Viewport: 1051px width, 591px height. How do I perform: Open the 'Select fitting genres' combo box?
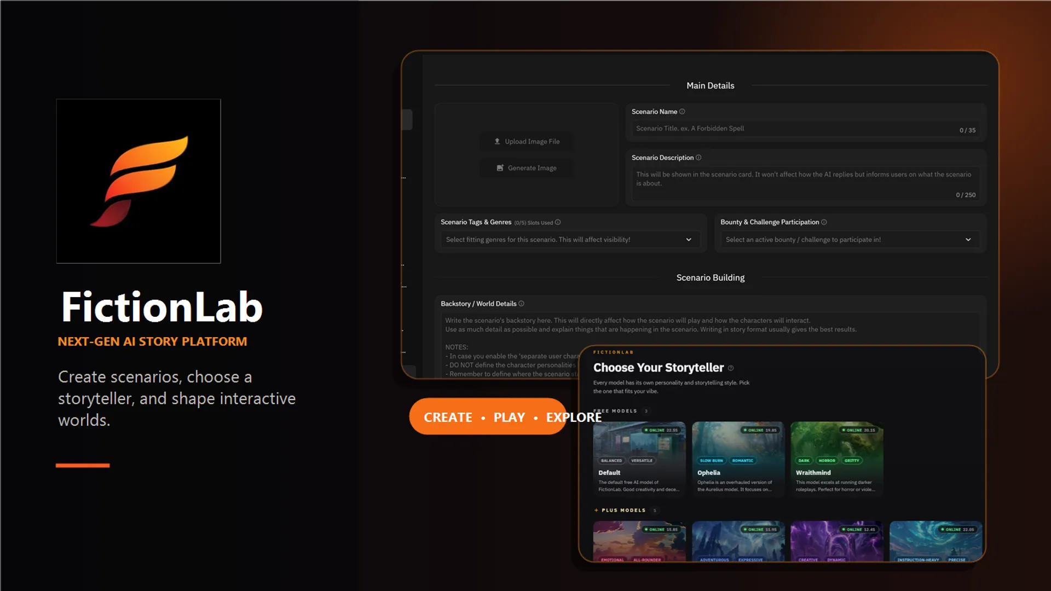570,240
